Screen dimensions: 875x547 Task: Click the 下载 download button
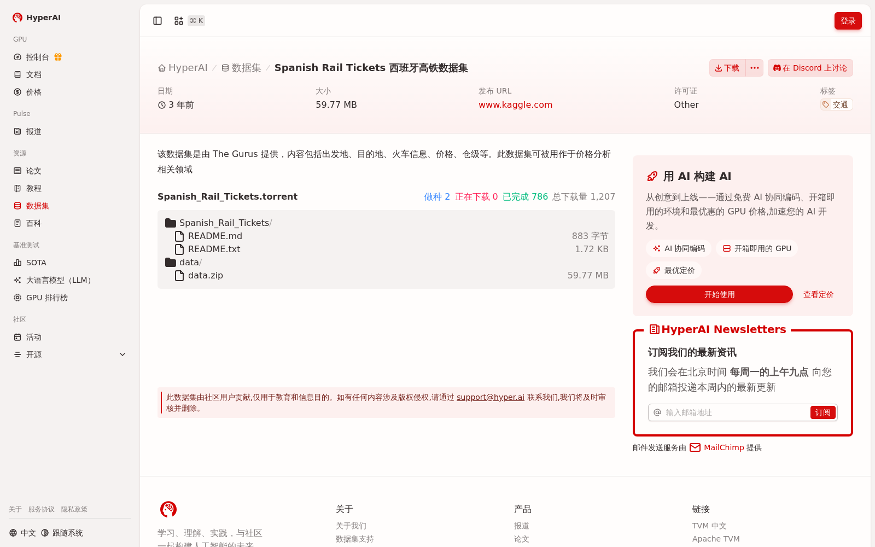[x=727, y=68]
